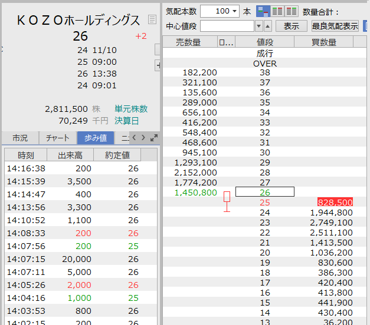370x325 pixels.
Task: Switch to the 市況 tab
Action: (20, 138)
